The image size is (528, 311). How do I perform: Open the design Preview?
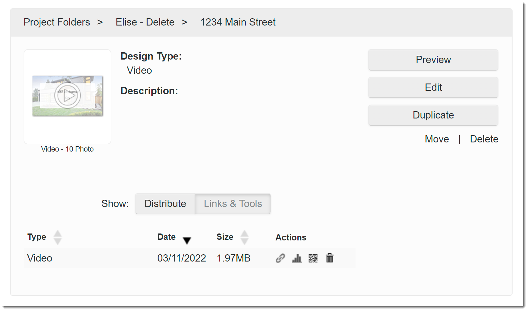click(x=433, y=60)
